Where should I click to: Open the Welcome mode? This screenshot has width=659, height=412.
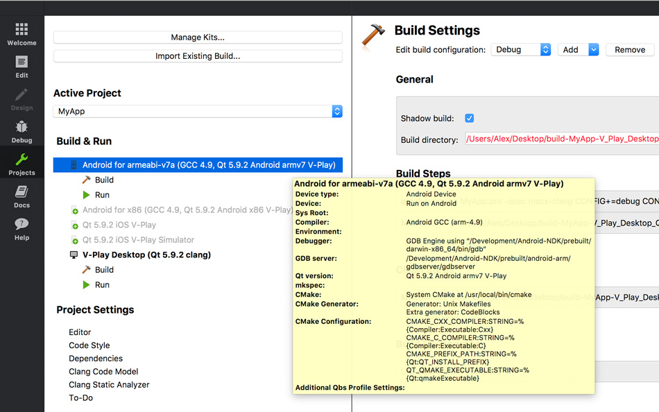coord(22,35)
